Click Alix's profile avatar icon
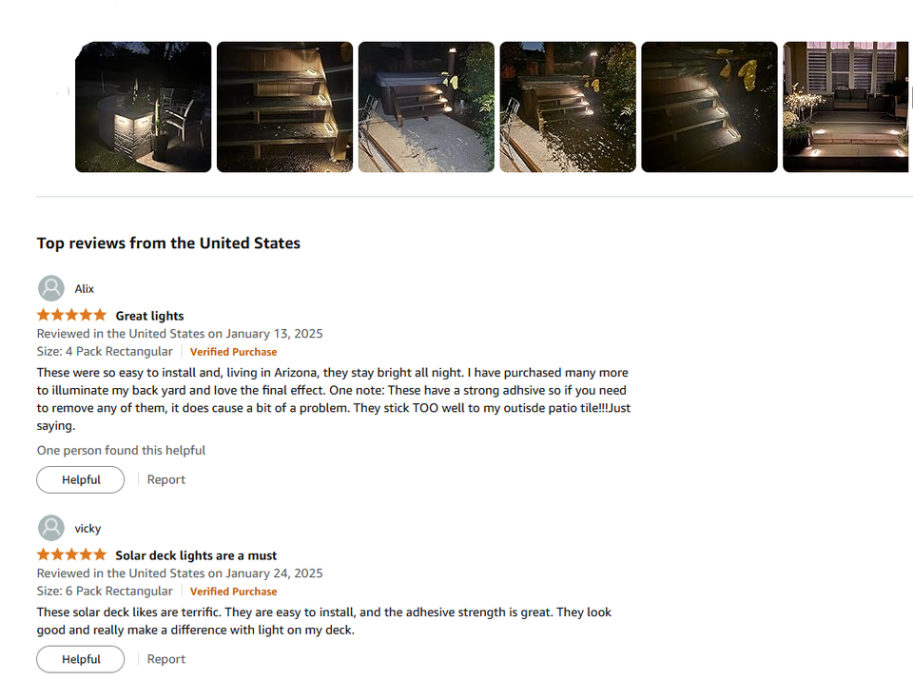The image size is (913, 680). pyautogui.click(x=51, y=288)
